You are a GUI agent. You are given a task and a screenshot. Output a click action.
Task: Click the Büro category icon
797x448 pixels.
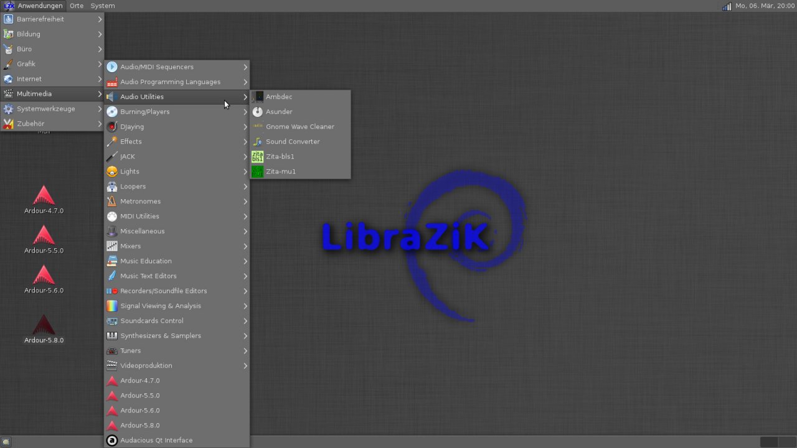pos(8,49)
